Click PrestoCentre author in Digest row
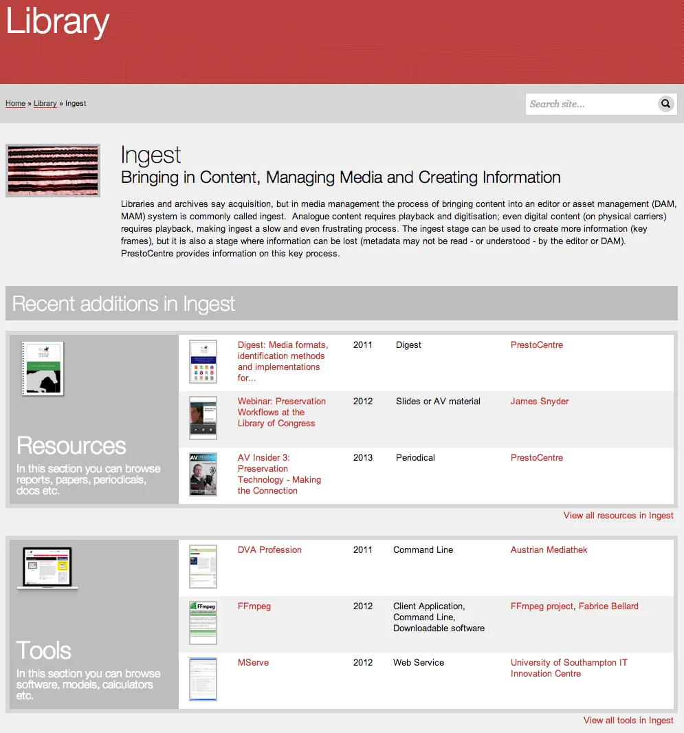This screenshot has height=733, width=684. (x=536, y=345)
